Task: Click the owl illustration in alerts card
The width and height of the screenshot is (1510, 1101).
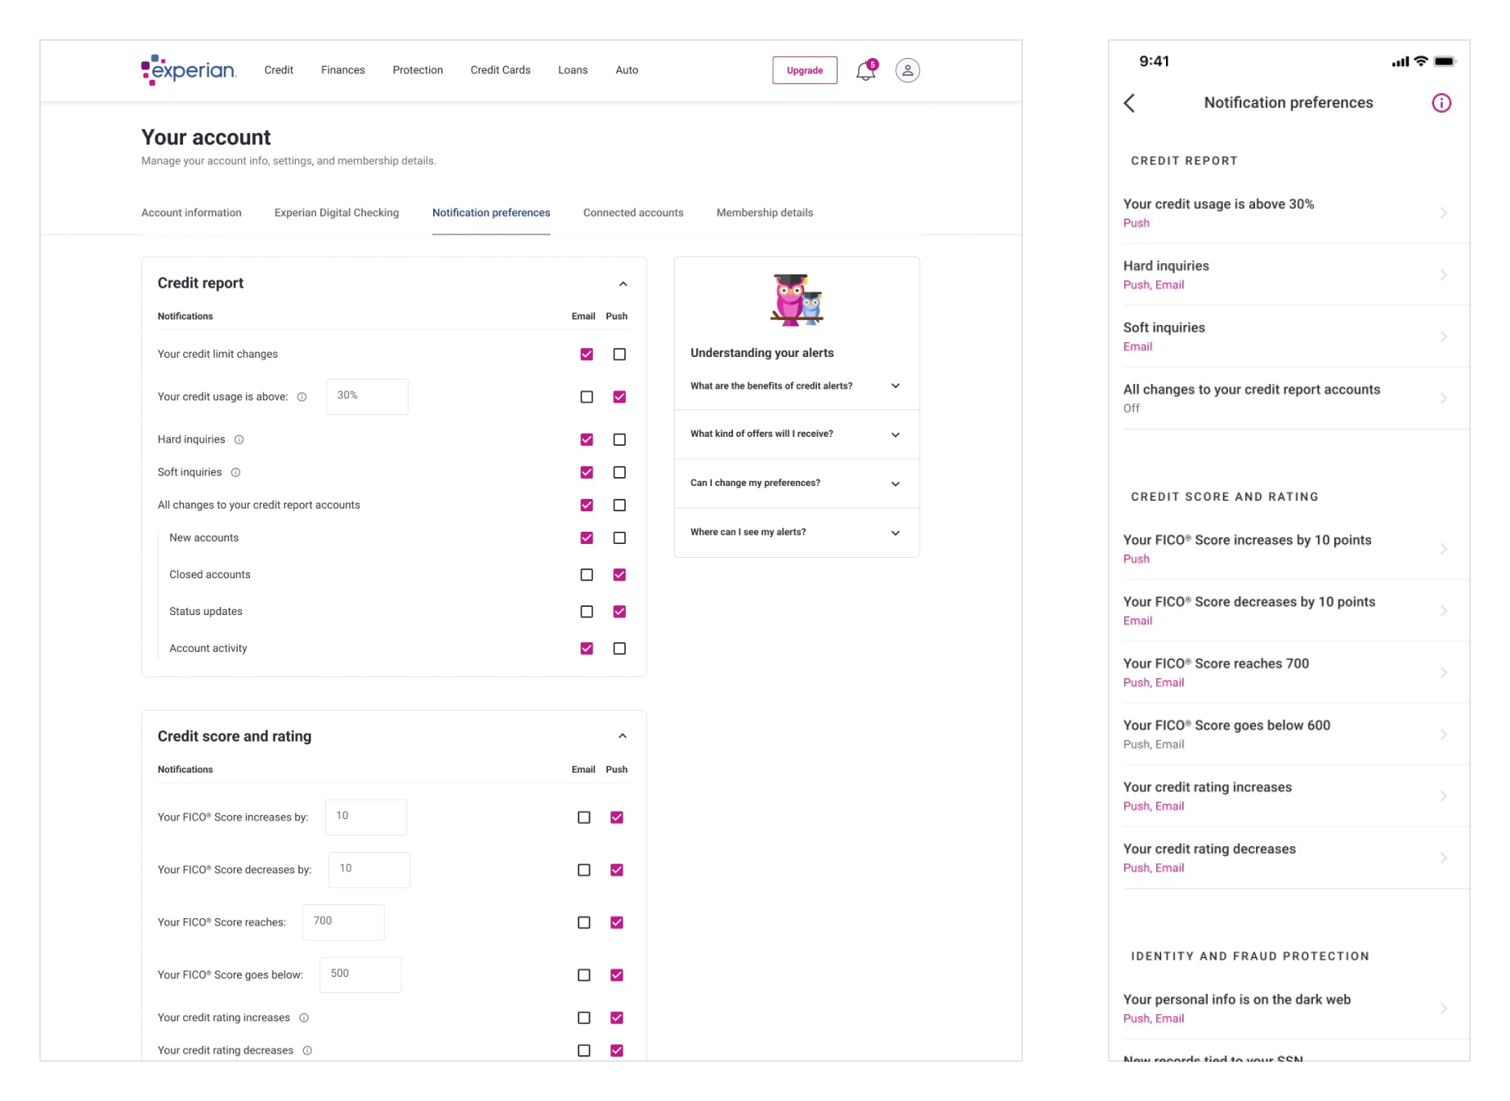Action: [x=797, y=300]
